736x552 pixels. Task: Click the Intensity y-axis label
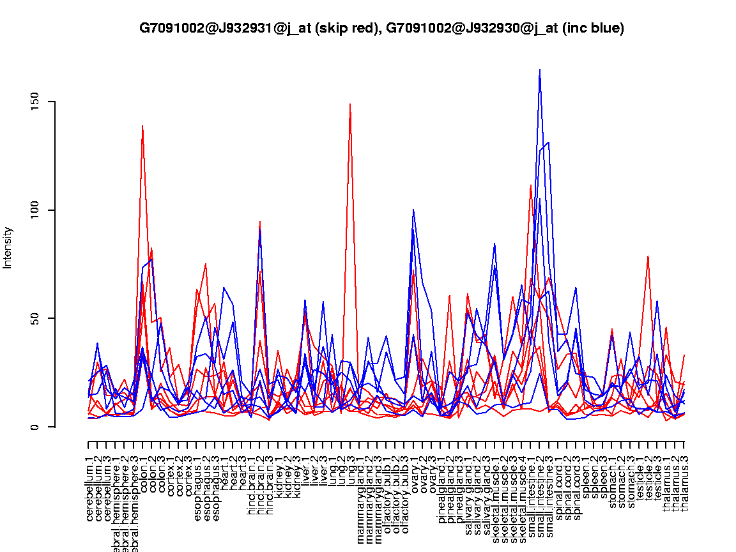coord(8,247)
